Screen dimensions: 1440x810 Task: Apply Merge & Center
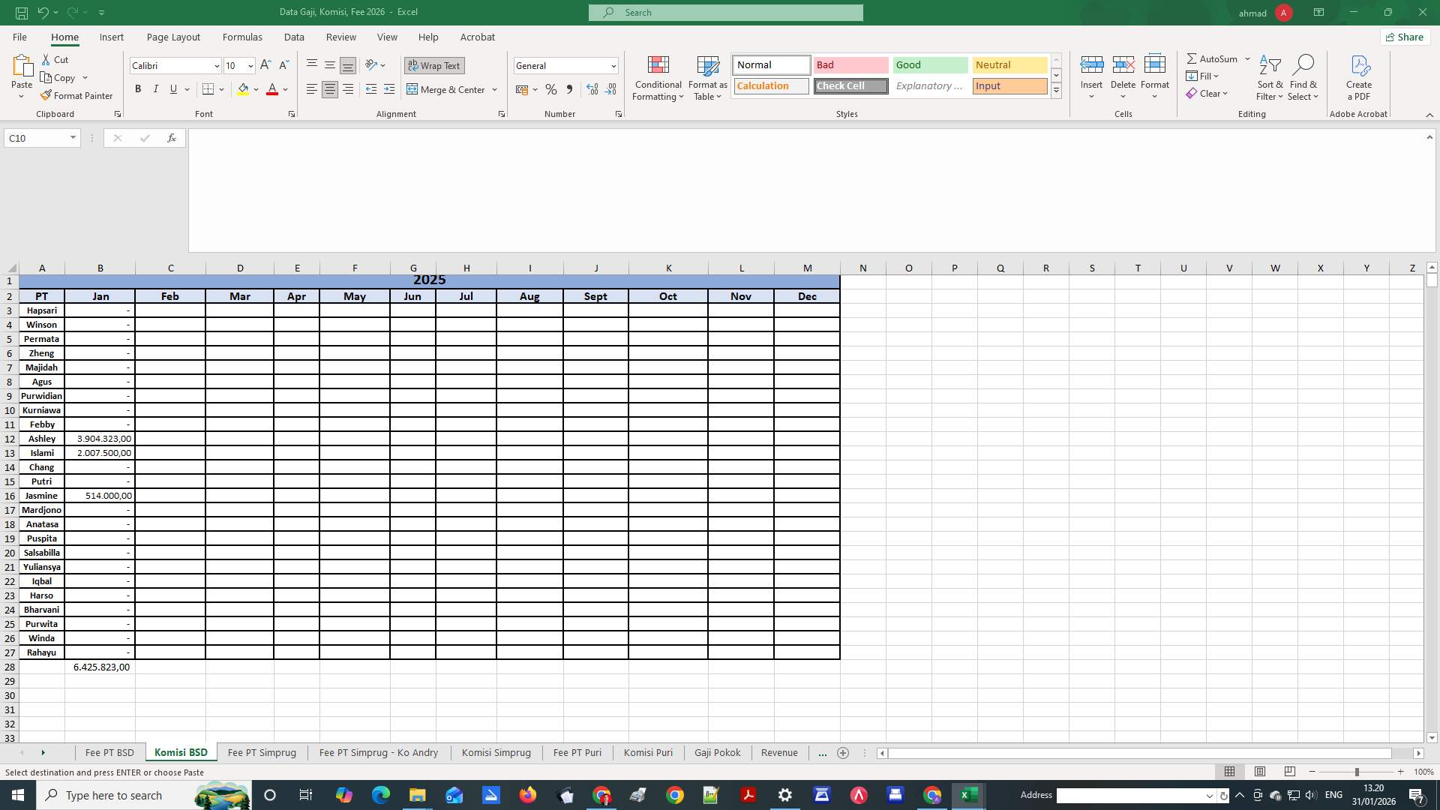coord(447,89)
